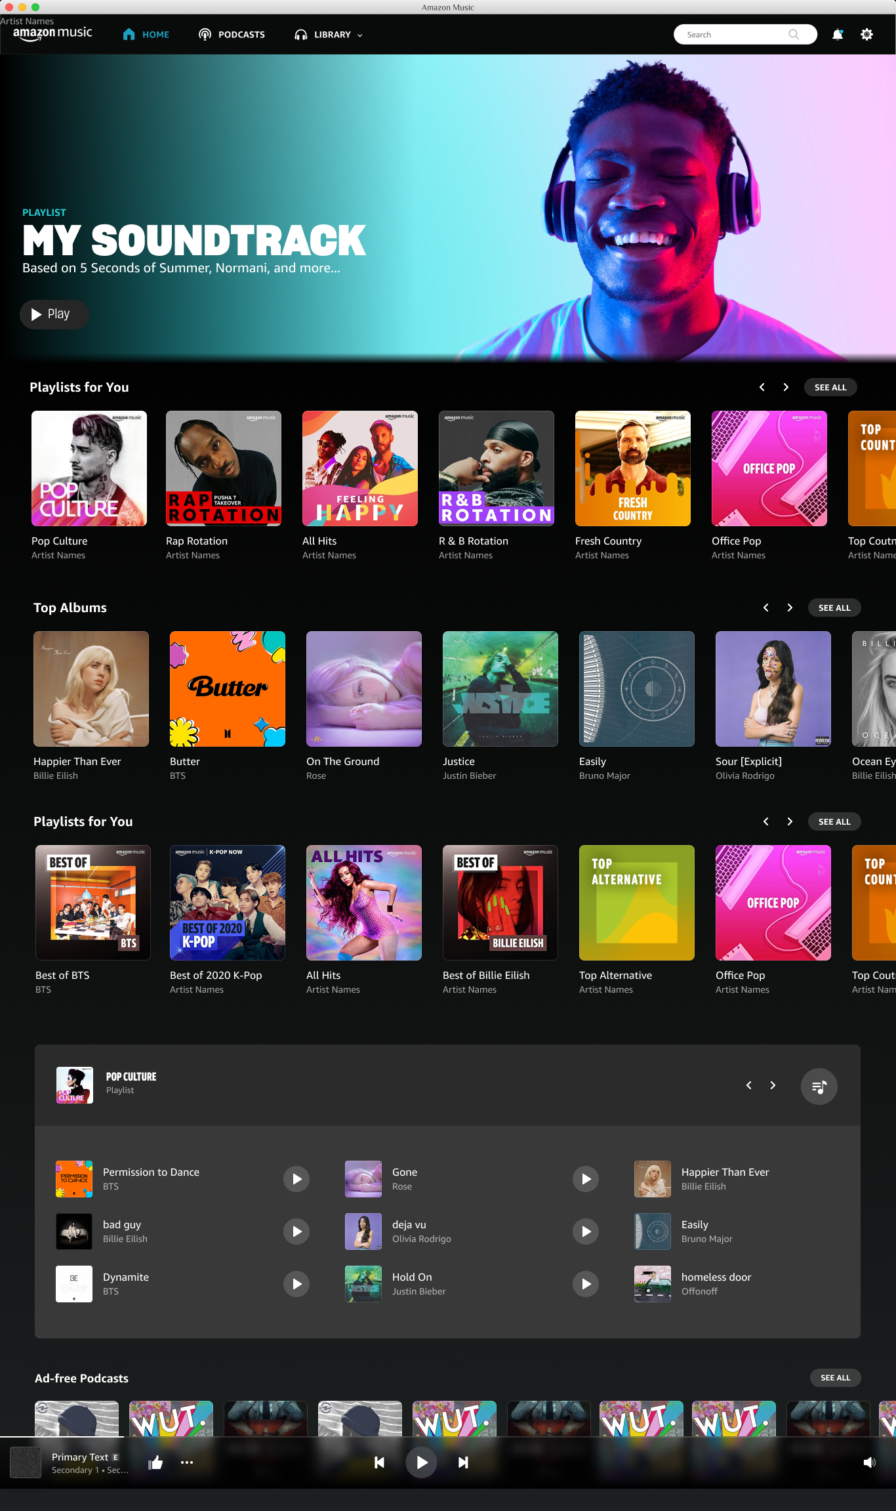Viewport: 896px width, 1511px height.
Task: Previous page of Pop Culture tracks
Action: click(748, 1085)
